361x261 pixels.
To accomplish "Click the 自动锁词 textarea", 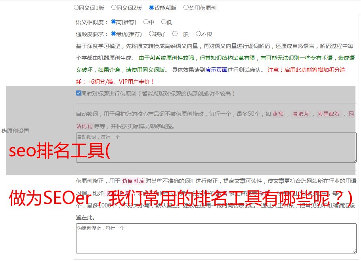I will 216,148.
